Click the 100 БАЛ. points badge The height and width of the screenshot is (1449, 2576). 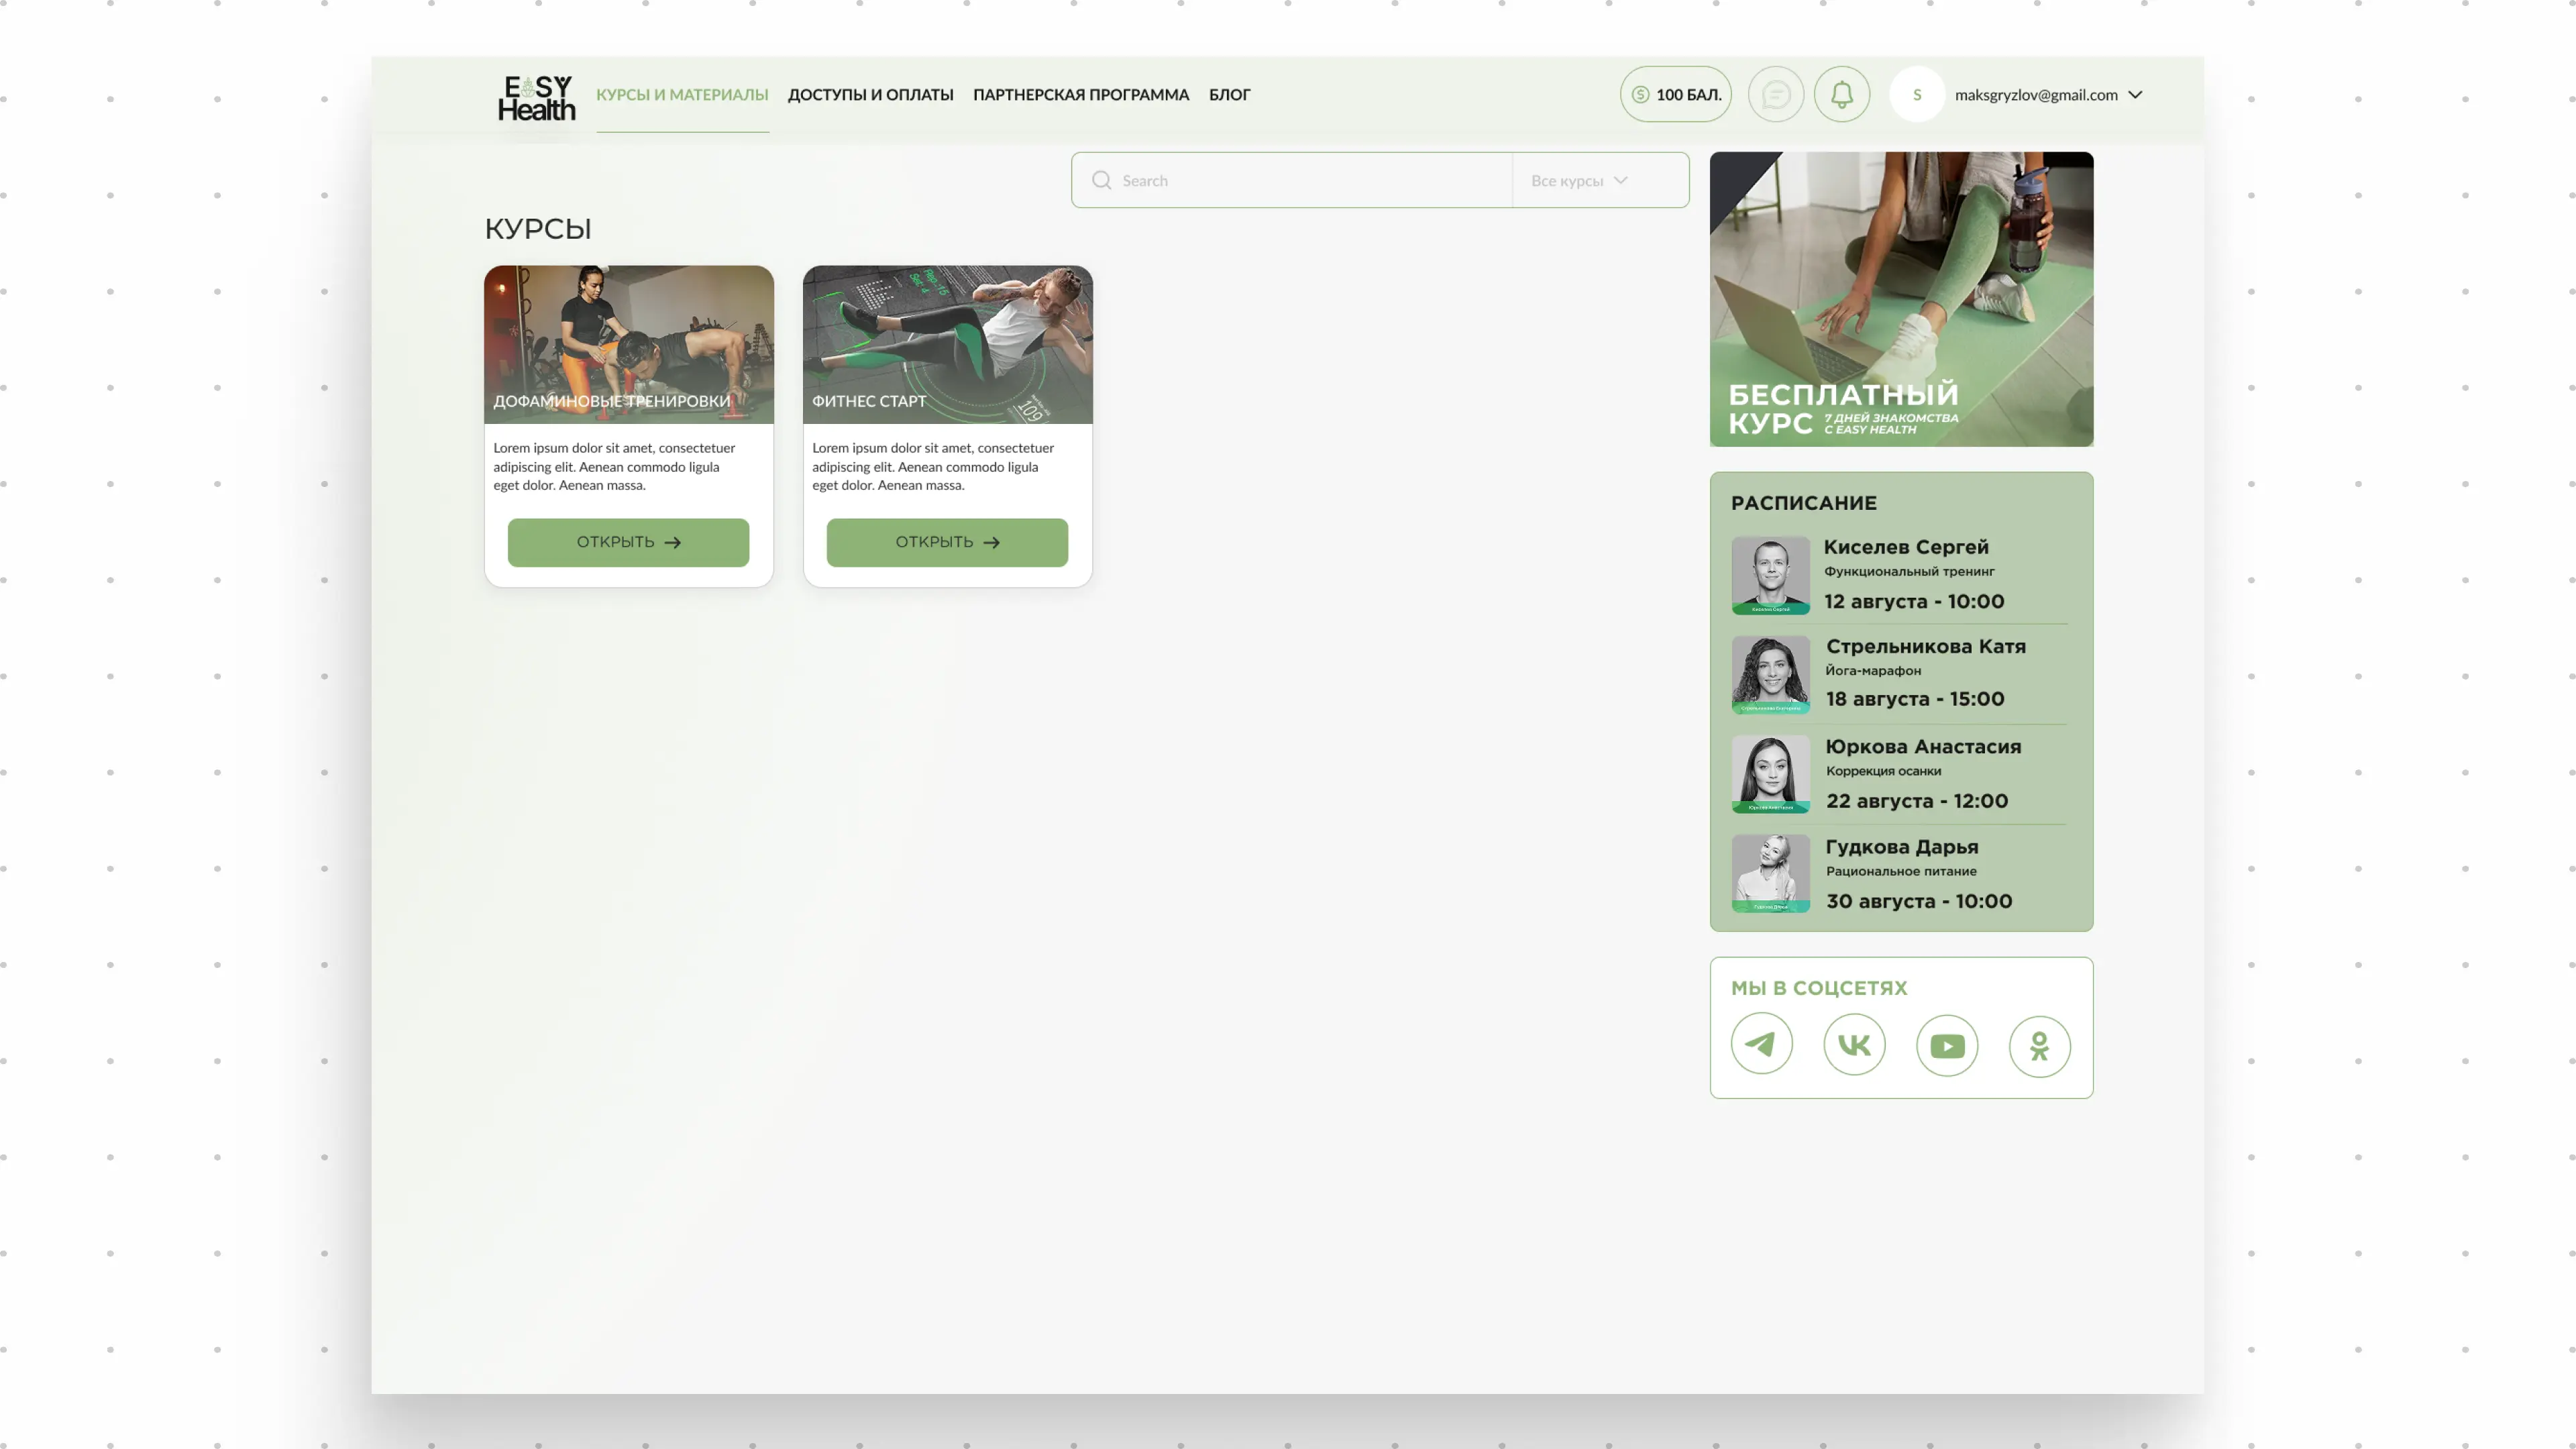pos(1675,94)
